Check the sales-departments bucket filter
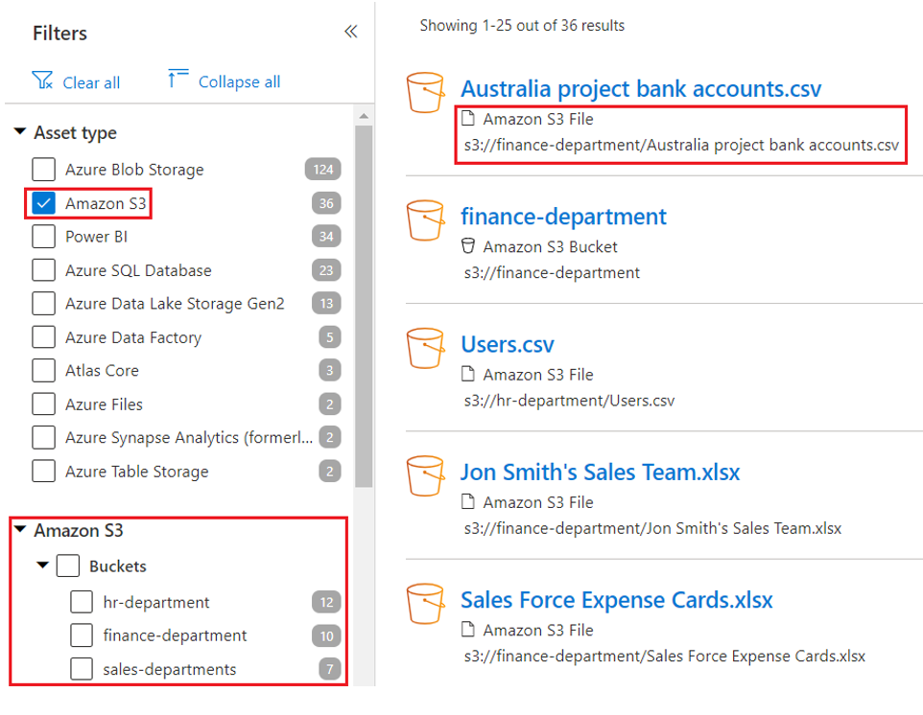This screenshot has height=715, width=923. (x=82, y=669)
